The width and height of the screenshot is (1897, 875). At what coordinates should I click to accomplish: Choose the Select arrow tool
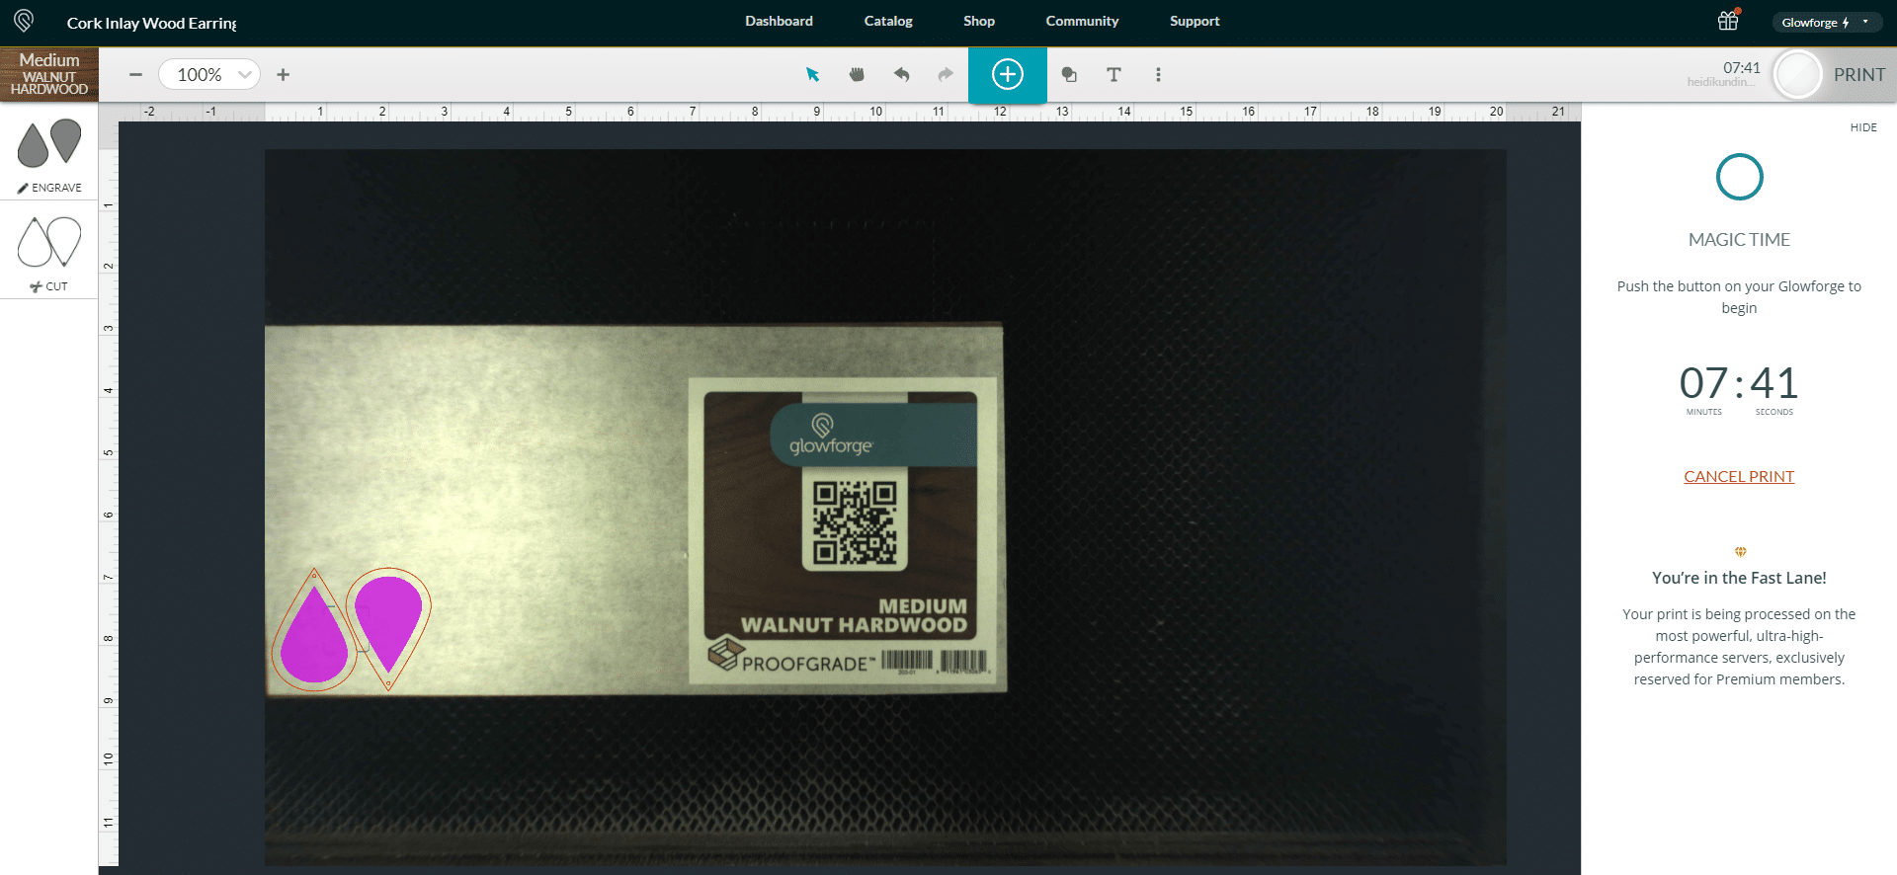pos(813,75)
